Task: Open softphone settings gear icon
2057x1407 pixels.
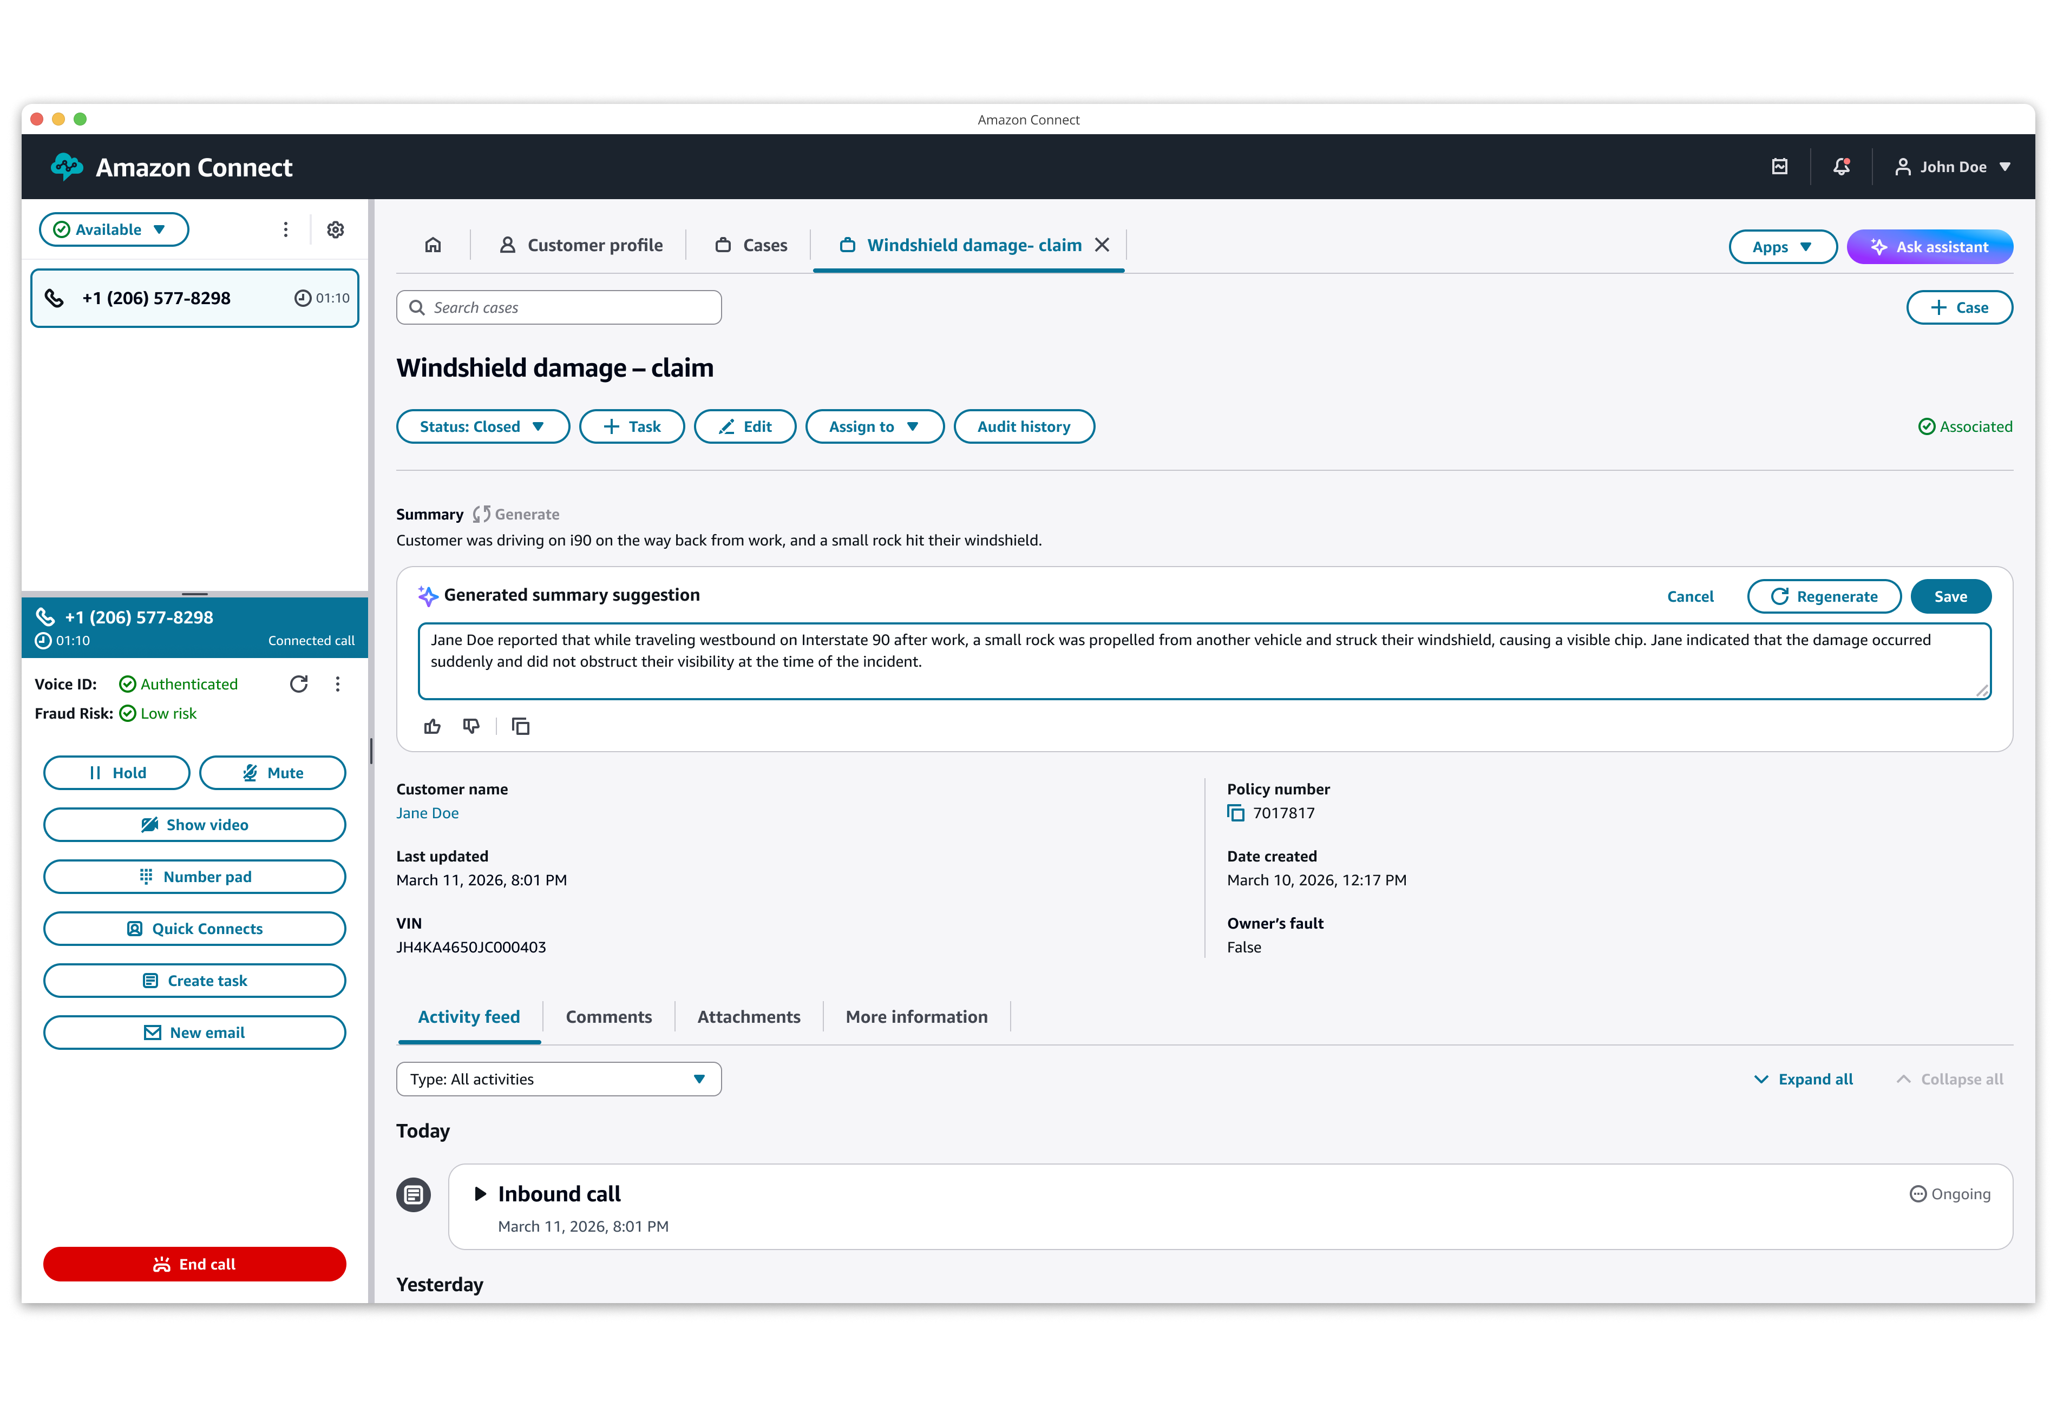Action: point(336,230)
